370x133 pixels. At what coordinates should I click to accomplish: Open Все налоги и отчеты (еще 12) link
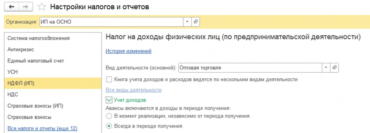click(x=43, y=128)
